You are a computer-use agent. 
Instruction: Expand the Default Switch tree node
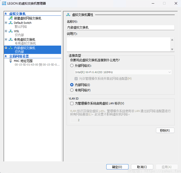click(x=6, y=23)
